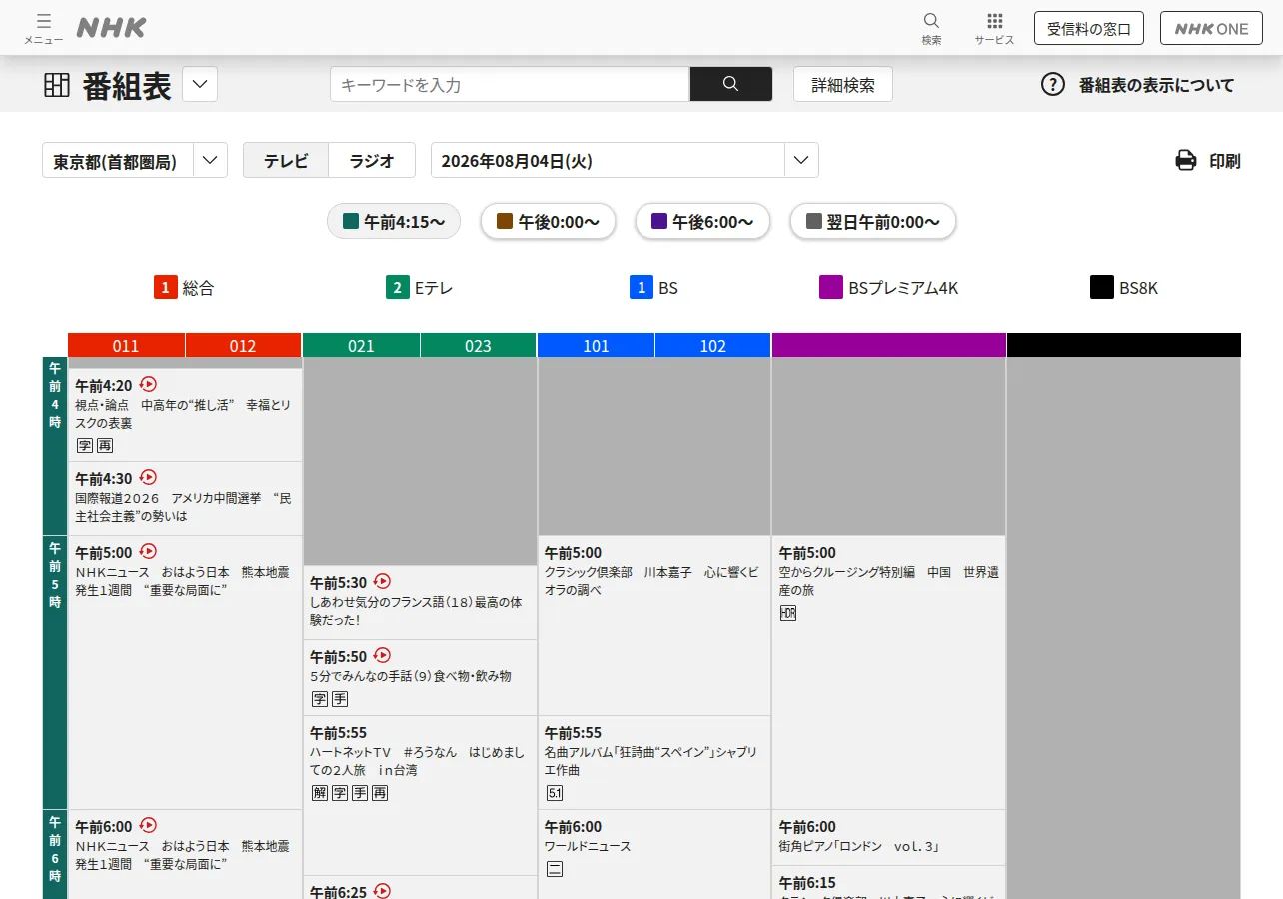Click the play icon beside 午前6:00 on 総合
The image size is (1283, 899).
pos(148,825)
